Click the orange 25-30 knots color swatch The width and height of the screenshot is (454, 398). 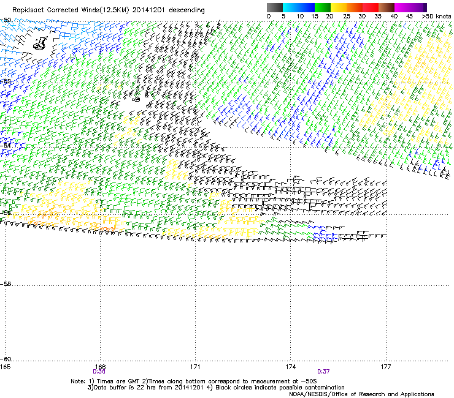point(355,7)
